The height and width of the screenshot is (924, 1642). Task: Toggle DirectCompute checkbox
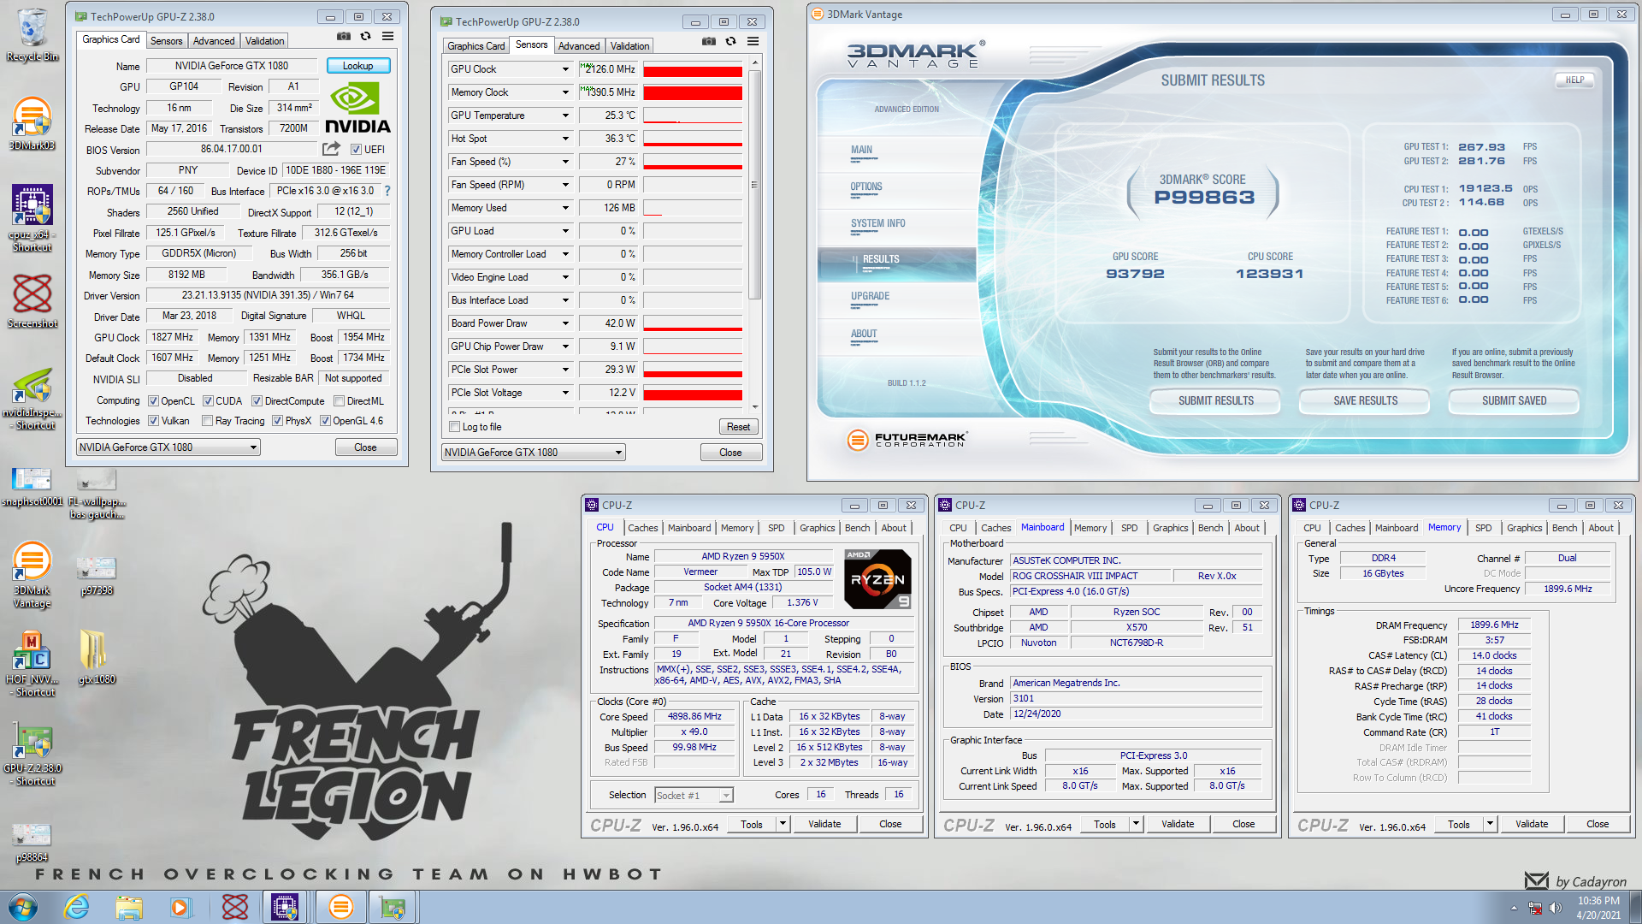point(257,401)
